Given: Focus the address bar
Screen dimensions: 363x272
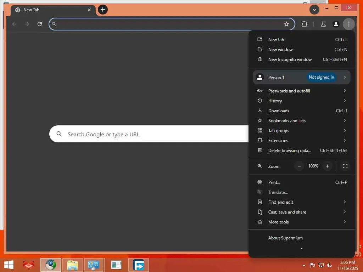Looking at the screenshot, I should (x=172, y=24).
